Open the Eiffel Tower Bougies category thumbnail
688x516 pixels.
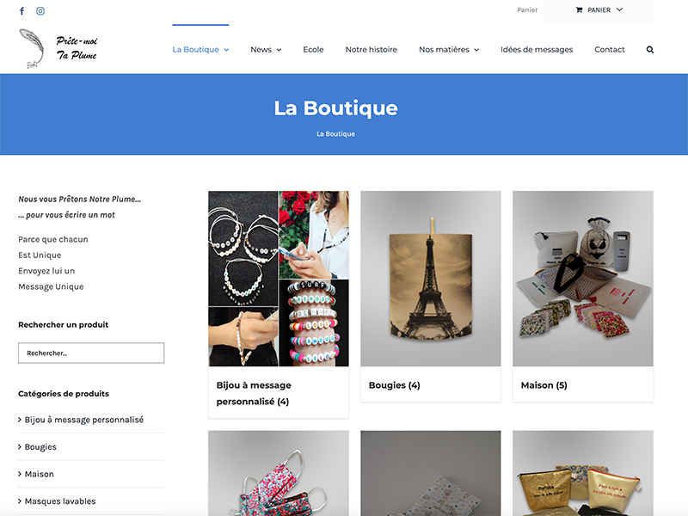click(x=431, y=279)
